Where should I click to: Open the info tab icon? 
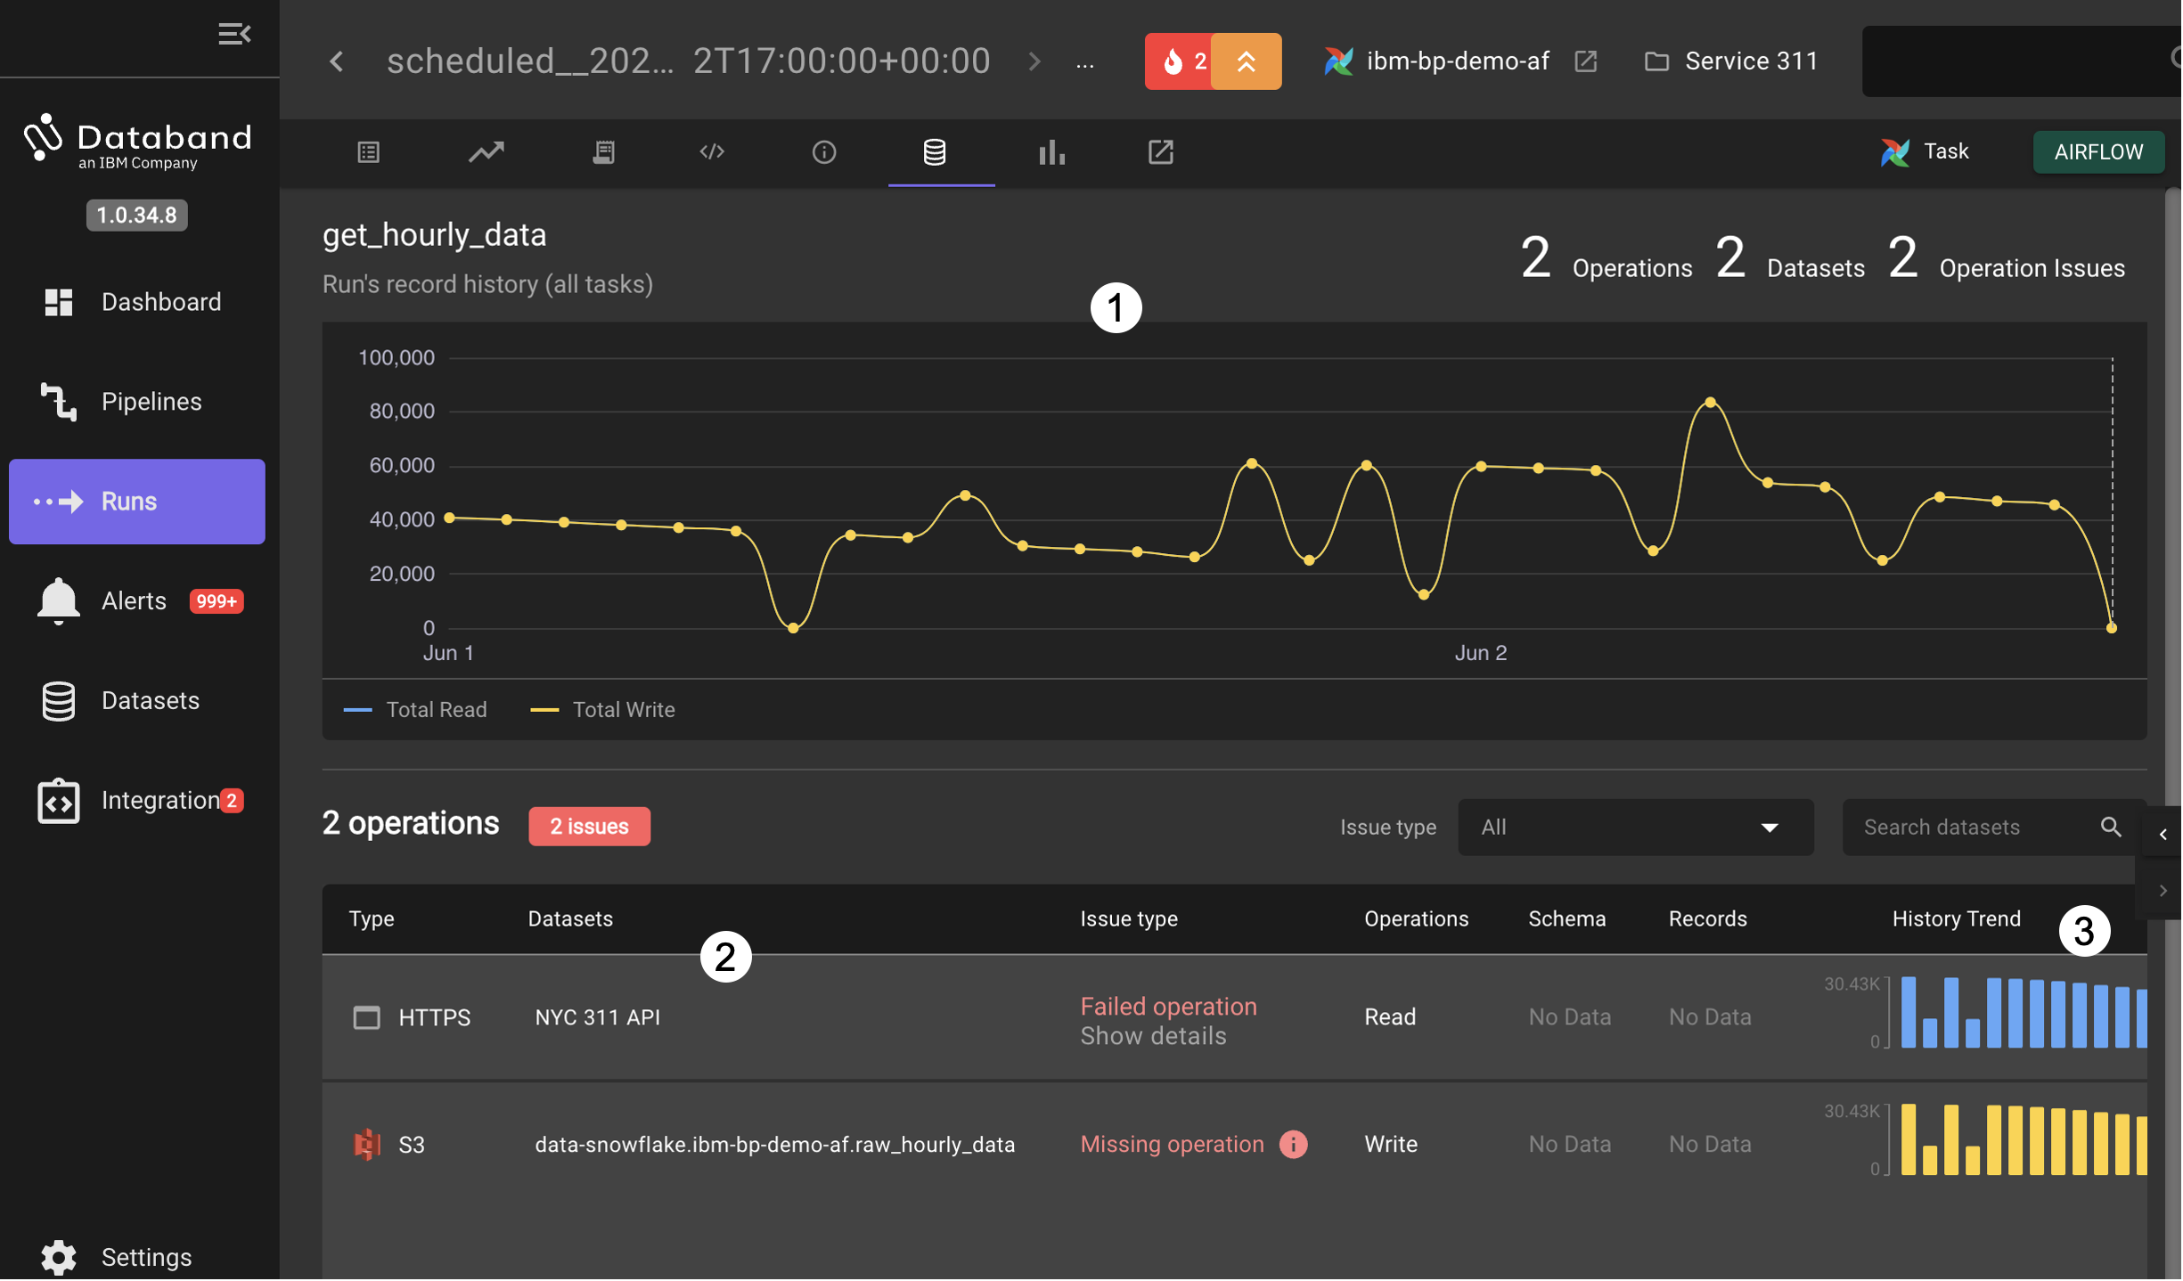pyautogui.click(x=824, y=152)
